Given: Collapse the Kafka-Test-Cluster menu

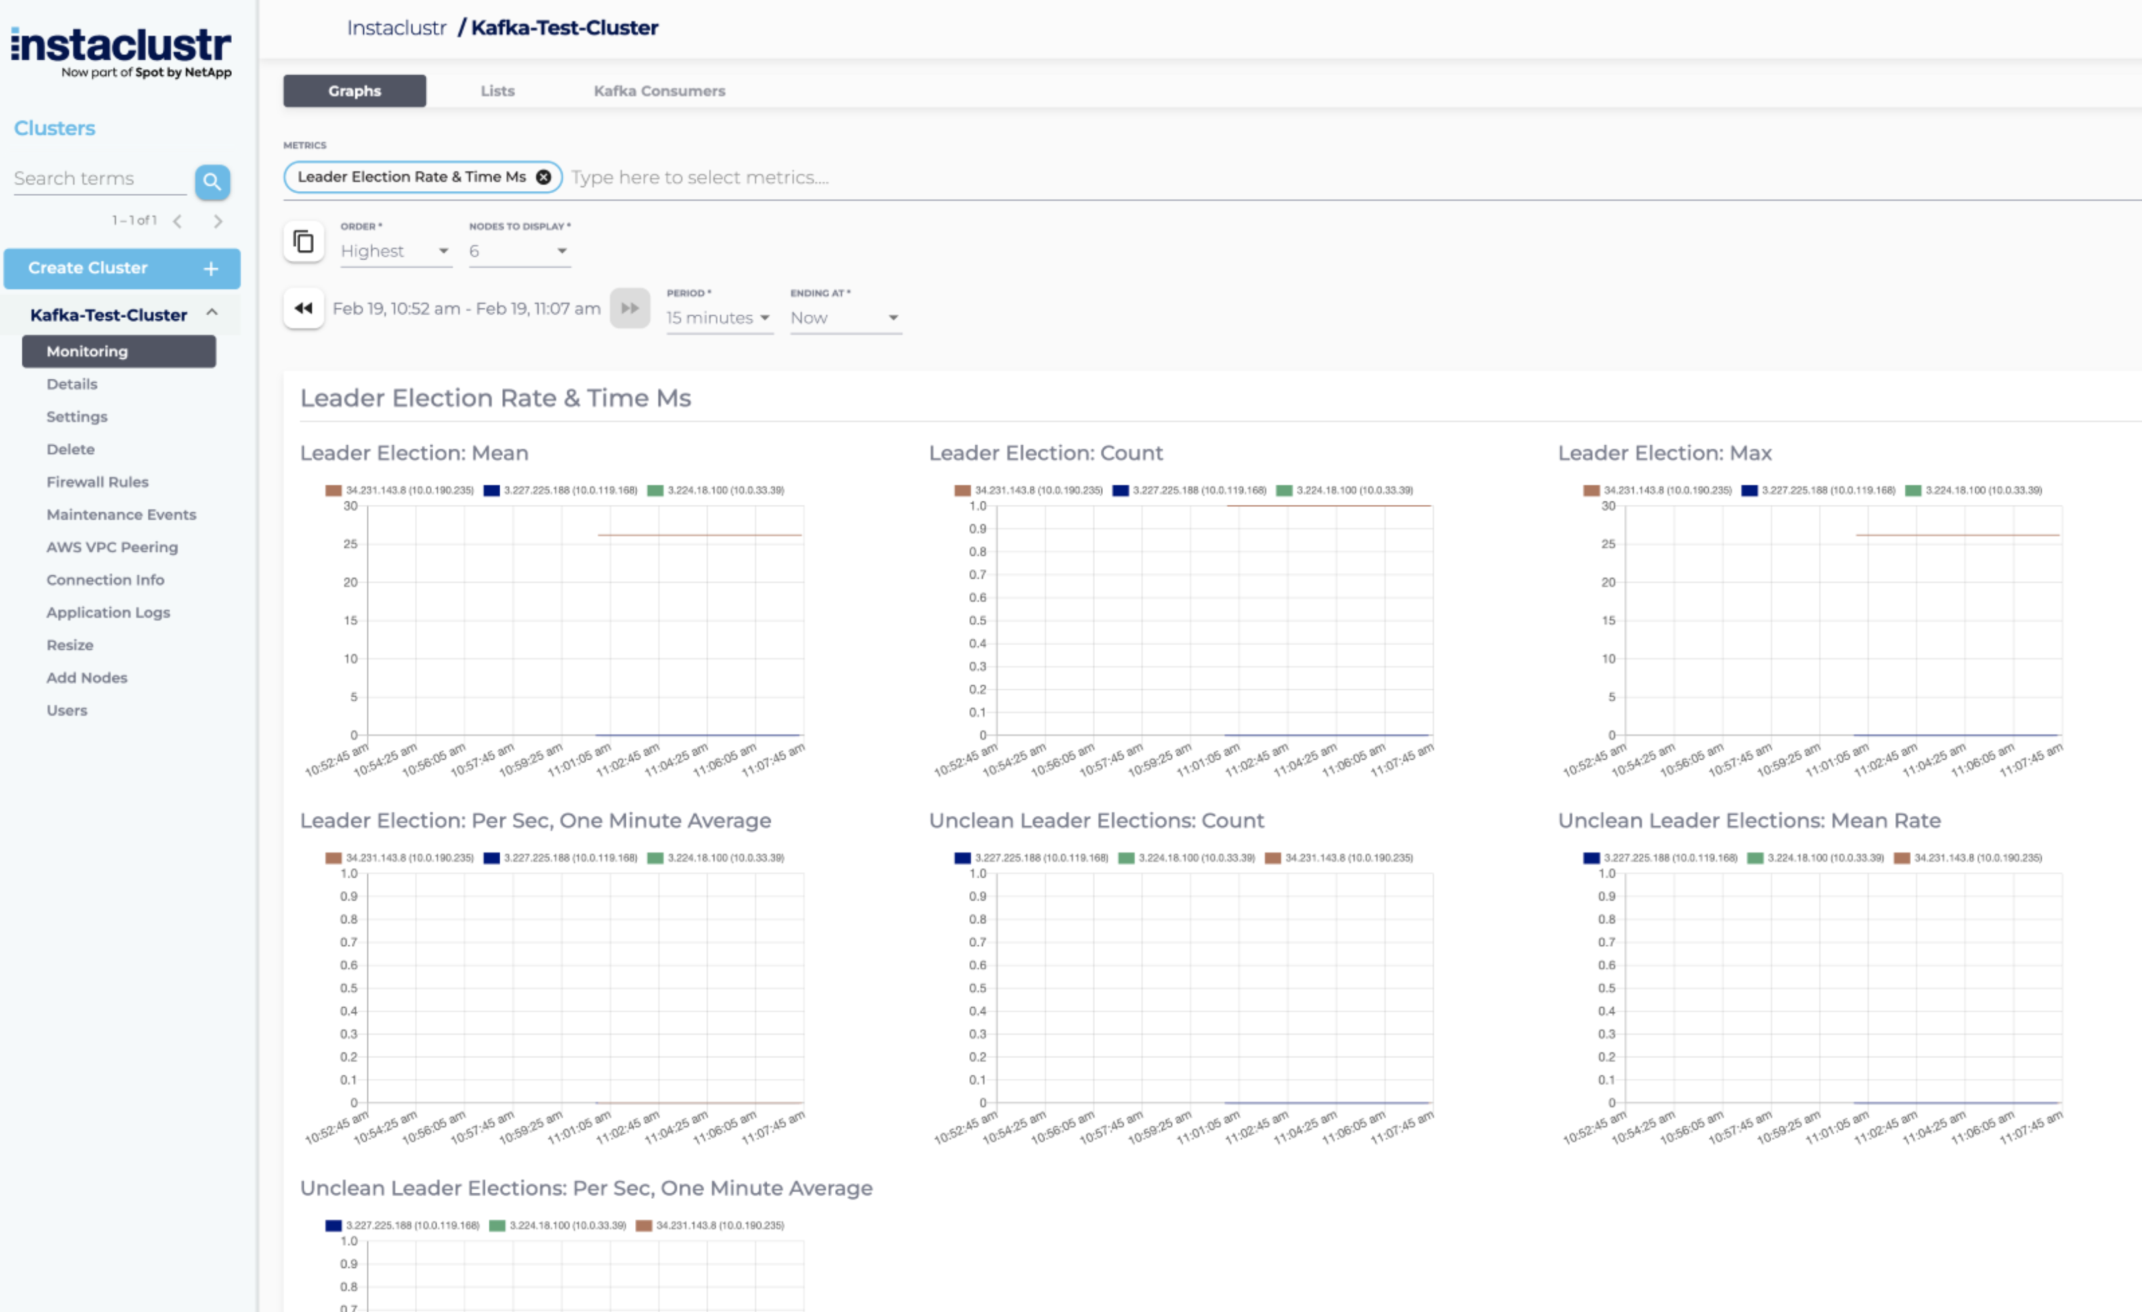Looking at the screenshot, I should [x=212, y=314].
